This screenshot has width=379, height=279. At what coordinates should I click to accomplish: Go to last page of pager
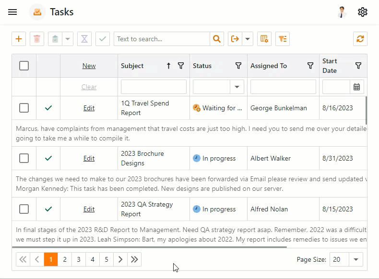(134, 259)
